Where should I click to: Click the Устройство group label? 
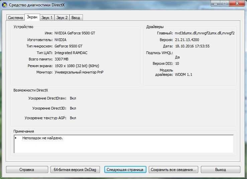(23, 27)
